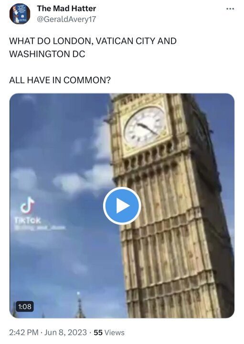Play the video using the blue play button
The width and height of the screenshot is (244, 344).
pos(122,206)
